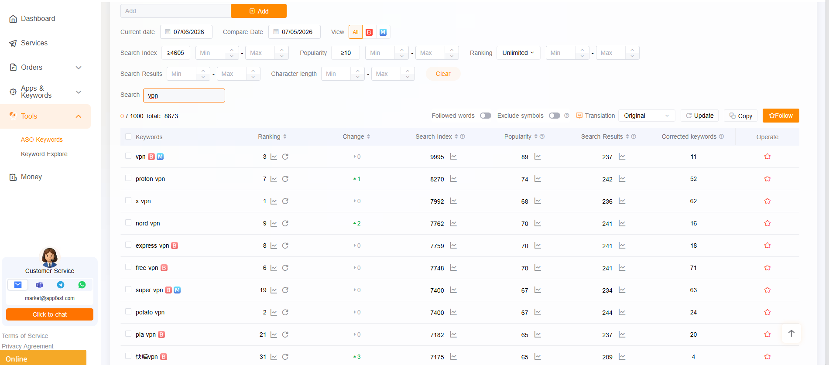The width and height of the screenshot is (829, 365).
Task: Open popularity chart for proton vpn
Action: [538, 179]
